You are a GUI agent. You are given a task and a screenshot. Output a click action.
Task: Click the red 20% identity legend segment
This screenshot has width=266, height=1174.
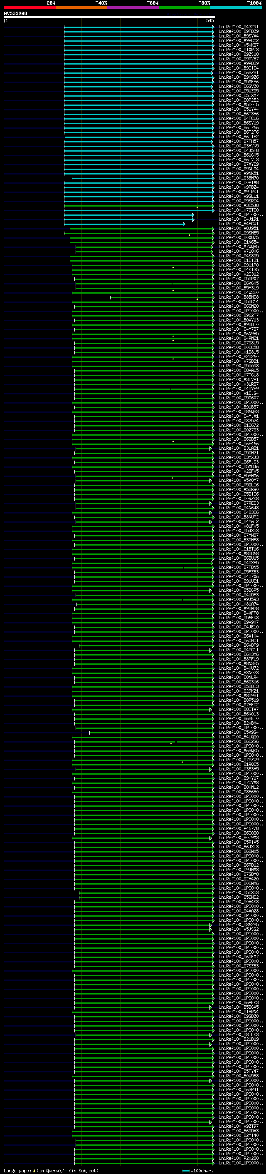click(30, 7)
